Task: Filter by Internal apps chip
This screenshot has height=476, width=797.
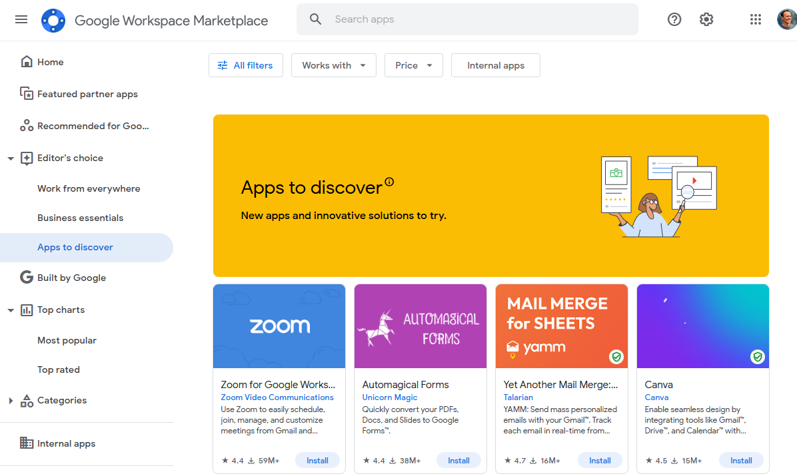Action: 496,65
